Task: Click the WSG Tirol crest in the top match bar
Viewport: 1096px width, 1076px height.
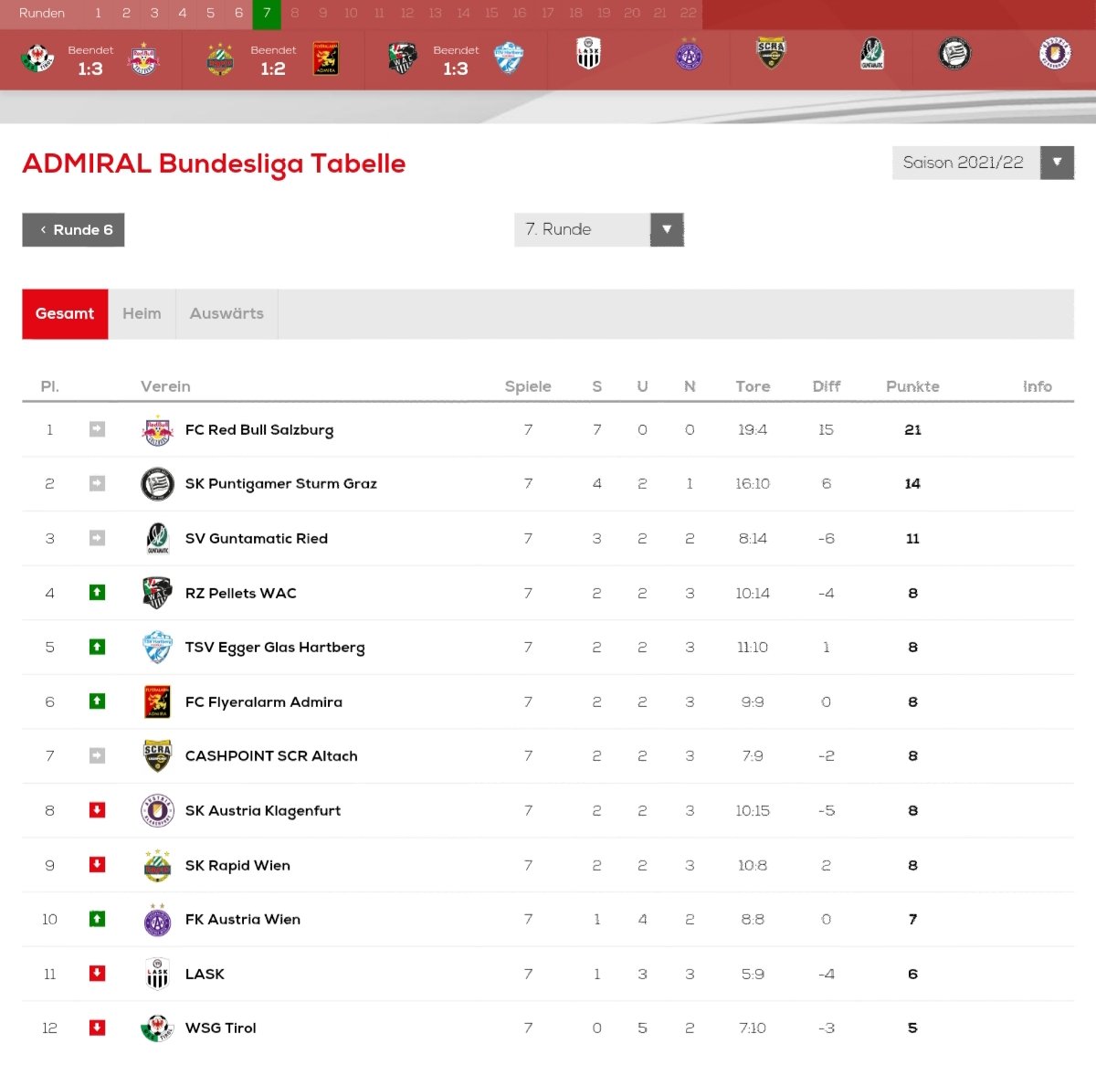Action: pyautogui.click(x=37, y=58)
